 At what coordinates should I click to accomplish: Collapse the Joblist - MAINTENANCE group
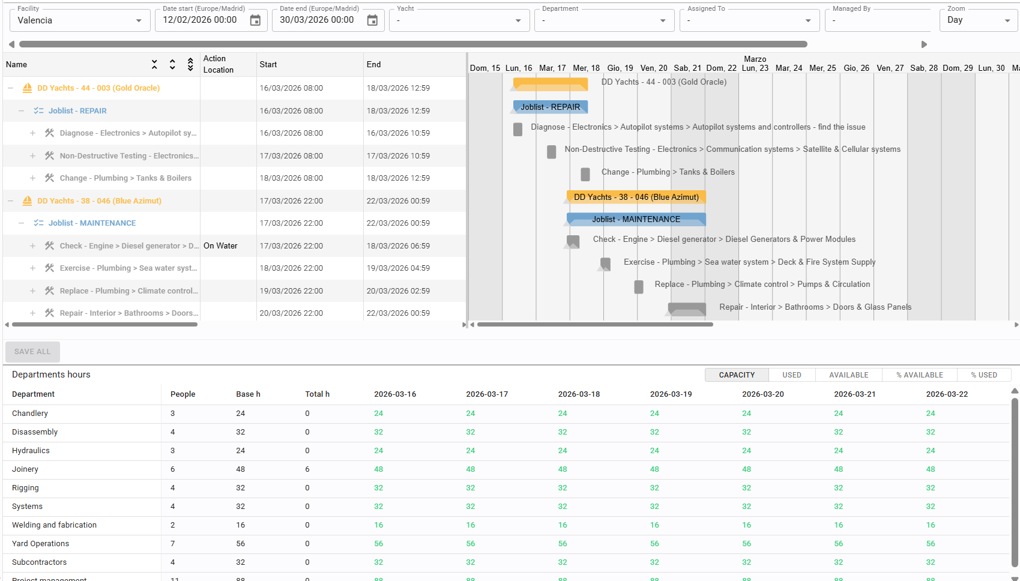coord(22,223)
